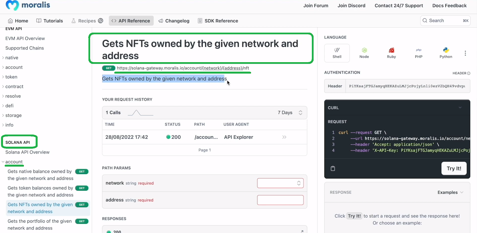Screen dimensions: 477x233
Task: Select Shell language icon
Action: pyautogui.click(x=337, y=53)
